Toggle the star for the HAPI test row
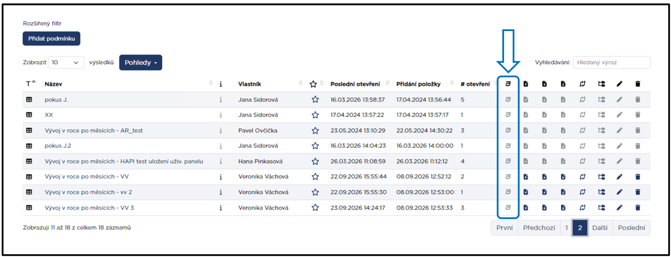The width and height of the screenshot is (671, 257). (x=315, y=161)
